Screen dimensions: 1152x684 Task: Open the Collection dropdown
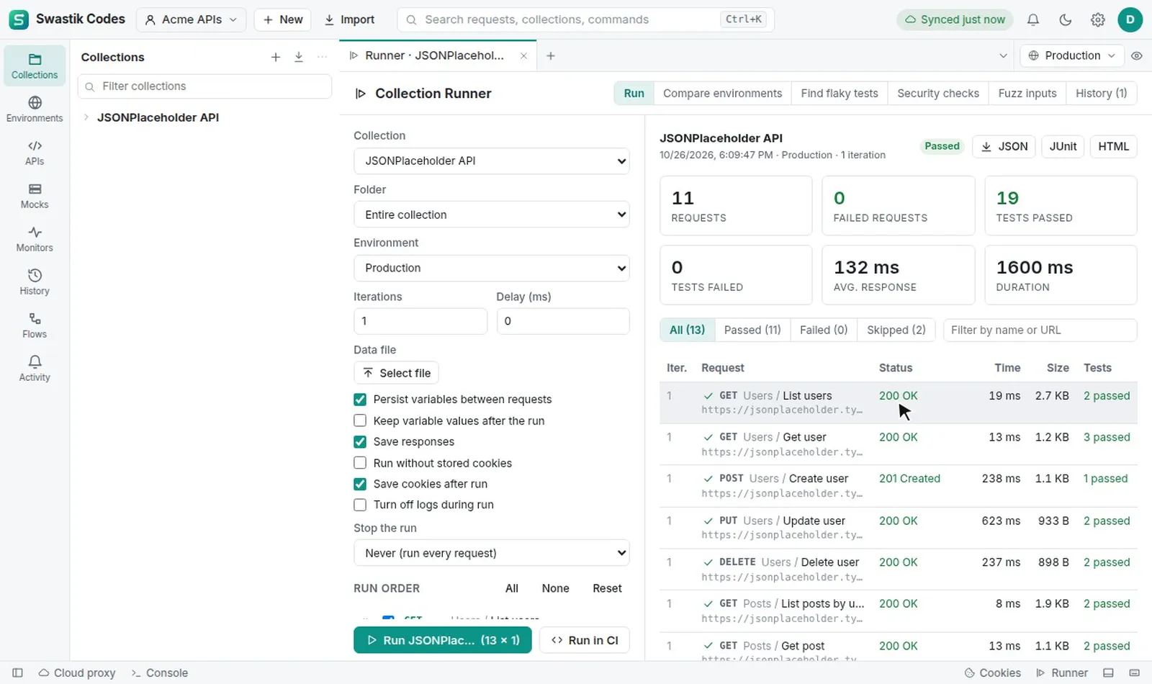click(x=492, y=161)
